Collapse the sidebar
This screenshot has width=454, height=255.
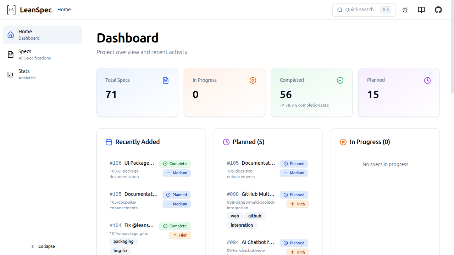tap(42, 246)
